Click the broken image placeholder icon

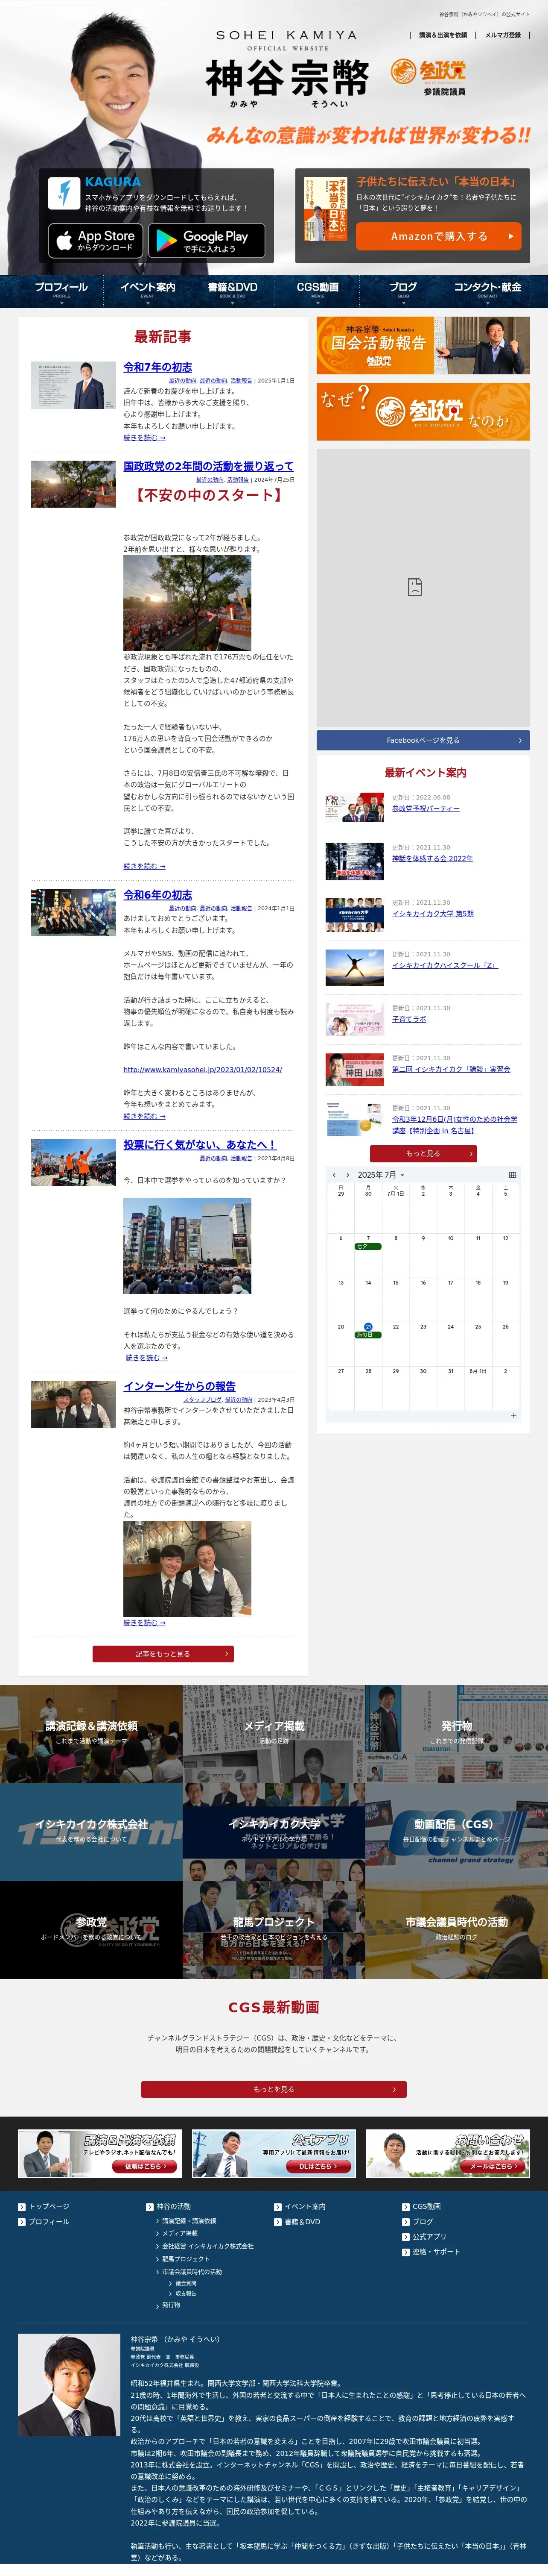[415, 586]
